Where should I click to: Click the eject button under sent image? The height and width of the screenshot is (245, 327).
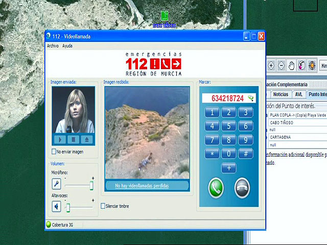point(86,139)
